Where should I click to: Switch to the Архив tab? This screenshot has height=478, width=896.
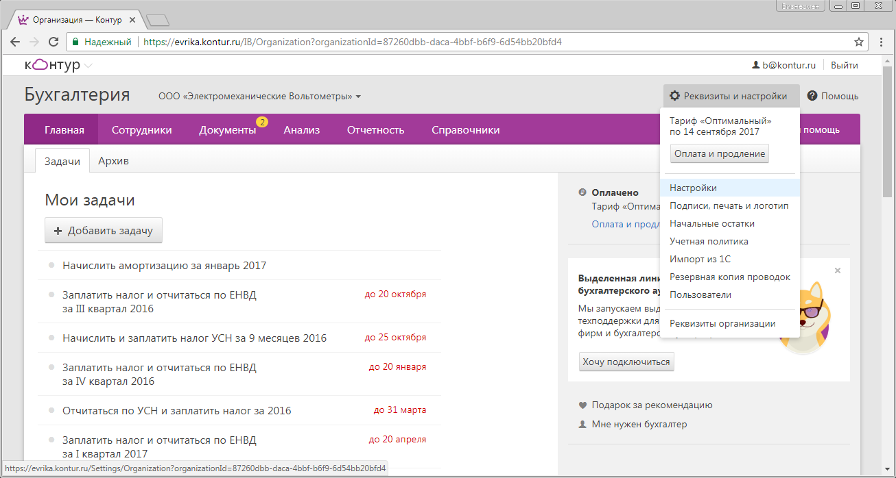click(x=113, y=161)
